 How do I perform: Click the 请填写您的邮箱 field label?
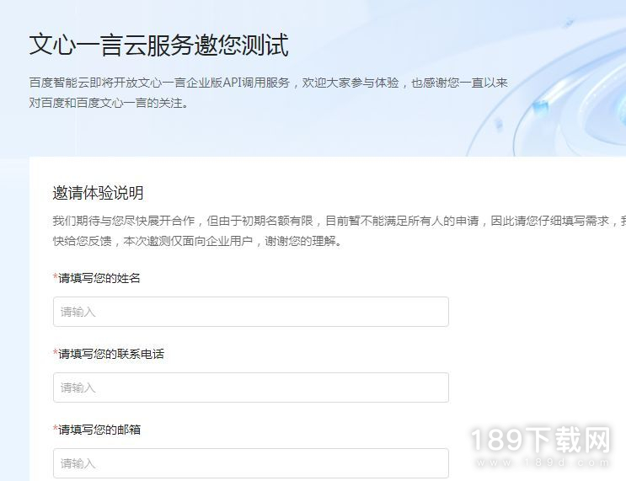99,430
